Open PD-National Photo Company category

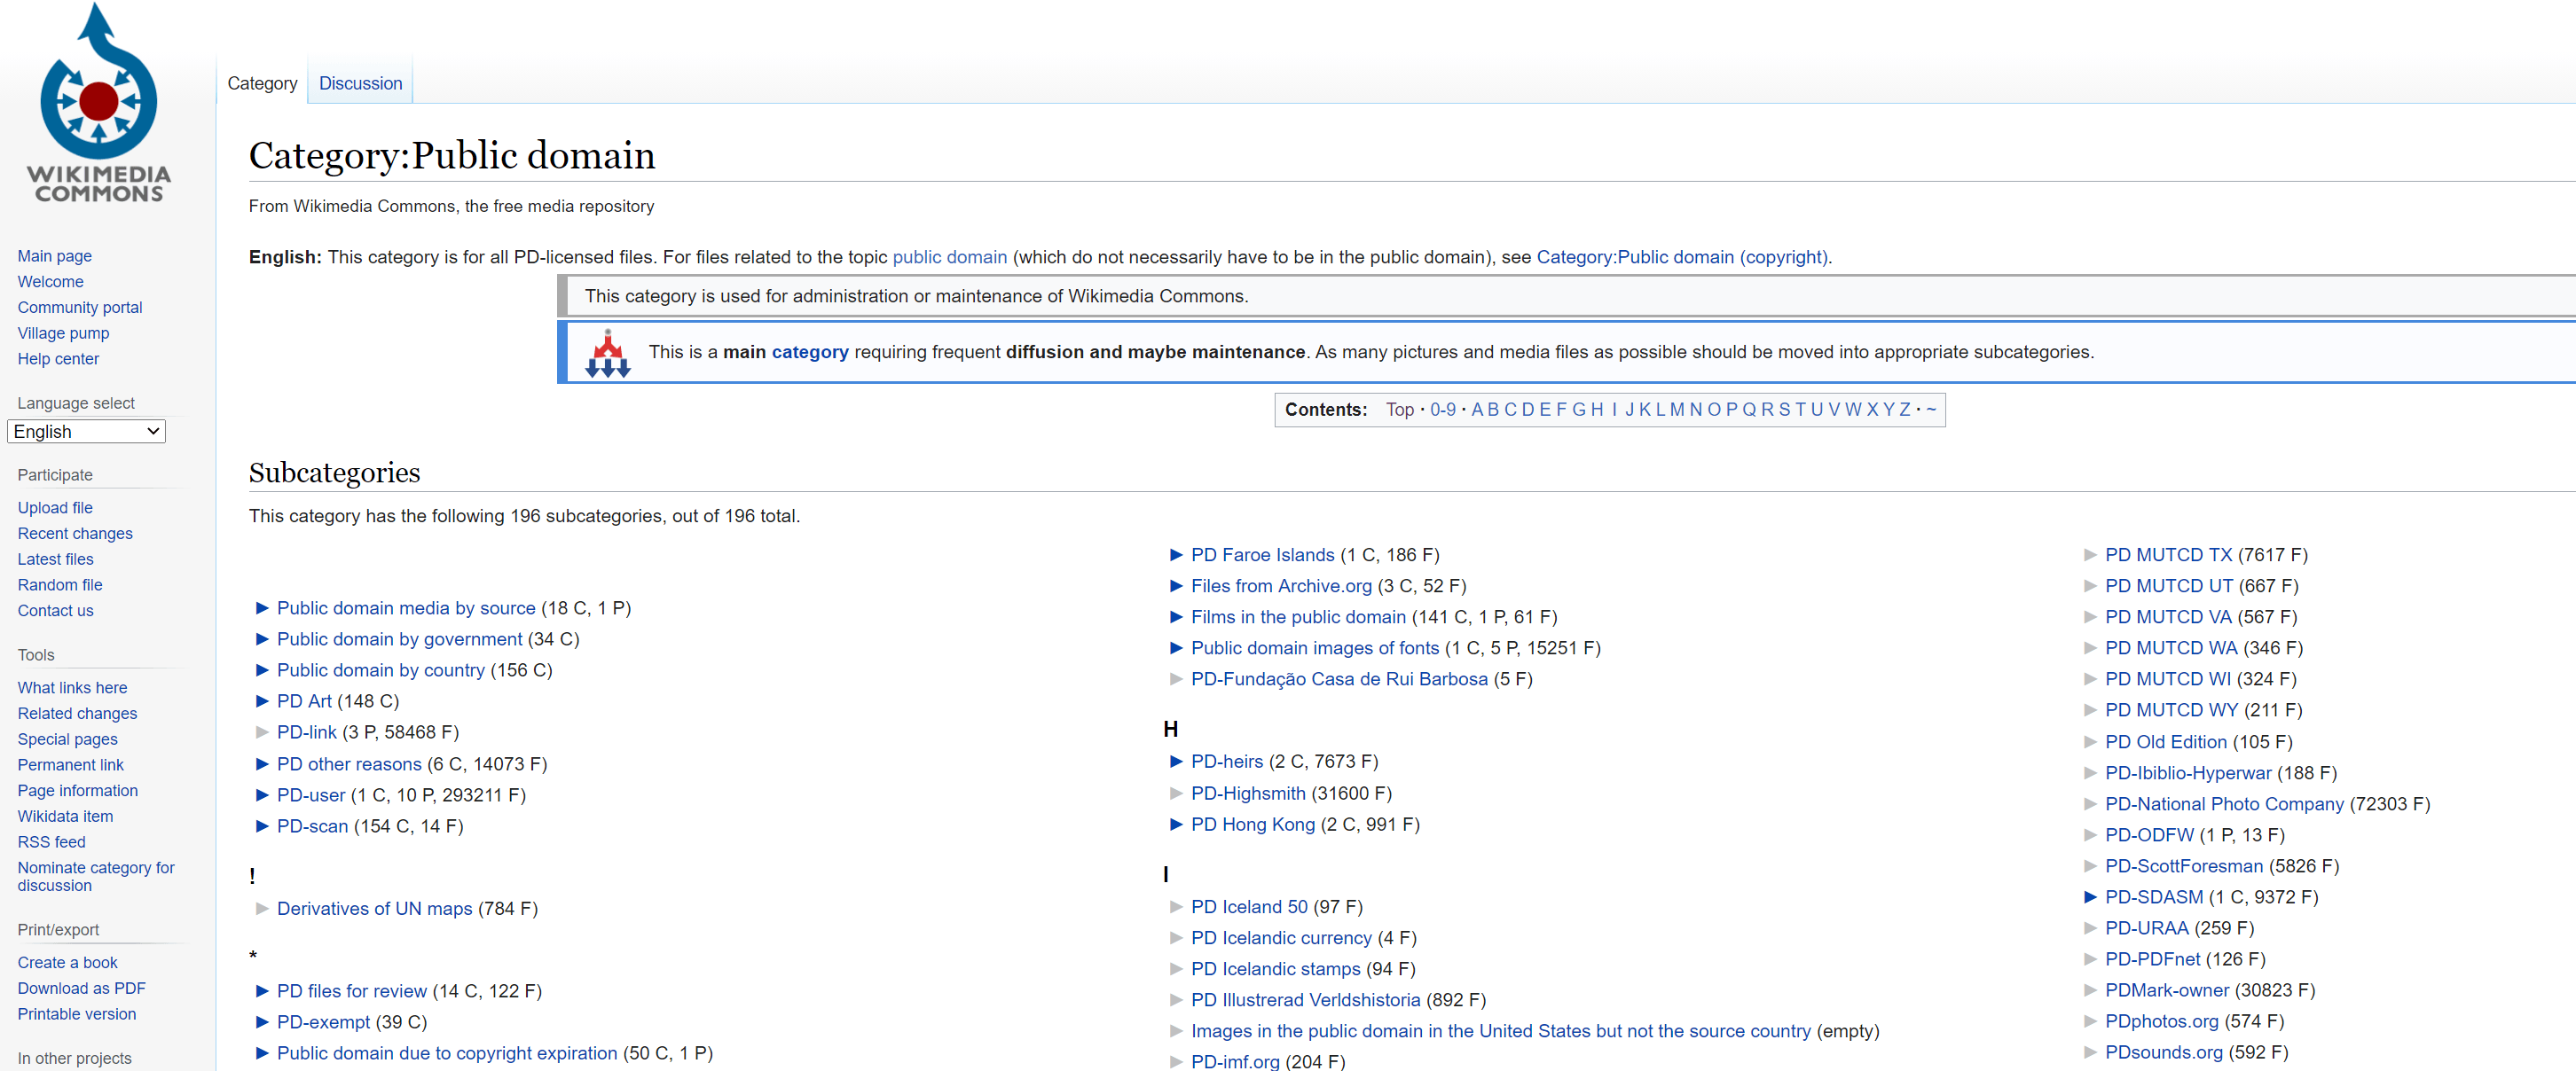(2223, 804)
